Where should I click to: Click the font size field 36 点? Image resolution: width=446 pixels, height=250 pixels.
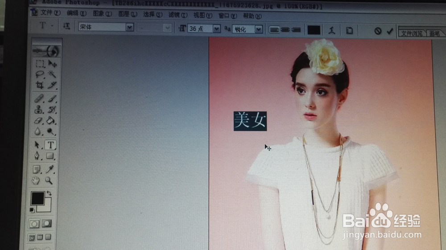[x=200, y=29]
